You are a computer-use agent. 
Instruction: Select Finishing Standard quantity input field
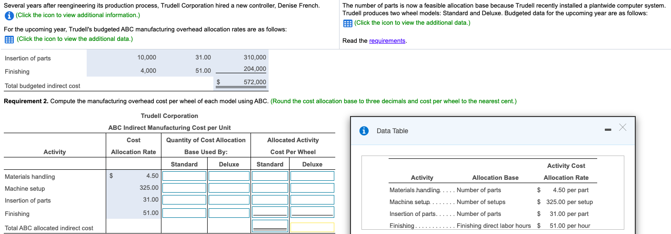coord(185,212)
